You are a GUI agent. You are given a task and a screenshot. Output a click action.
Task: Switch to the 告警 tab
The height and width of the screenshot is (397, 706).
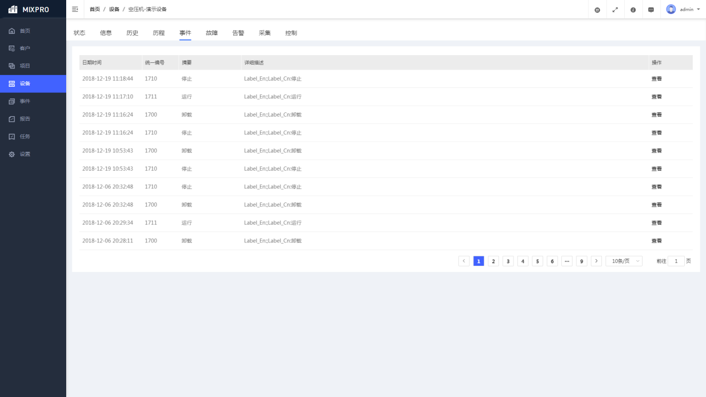pyautogui.click(x=238, y=33)
